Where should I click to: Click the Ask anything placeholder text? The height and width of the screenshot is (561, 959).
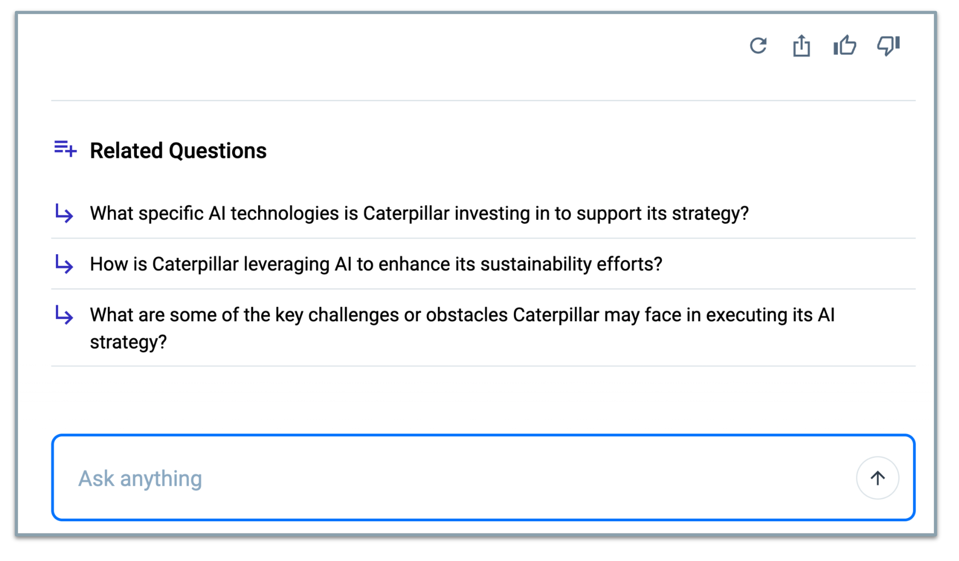(x=140, y=479)
